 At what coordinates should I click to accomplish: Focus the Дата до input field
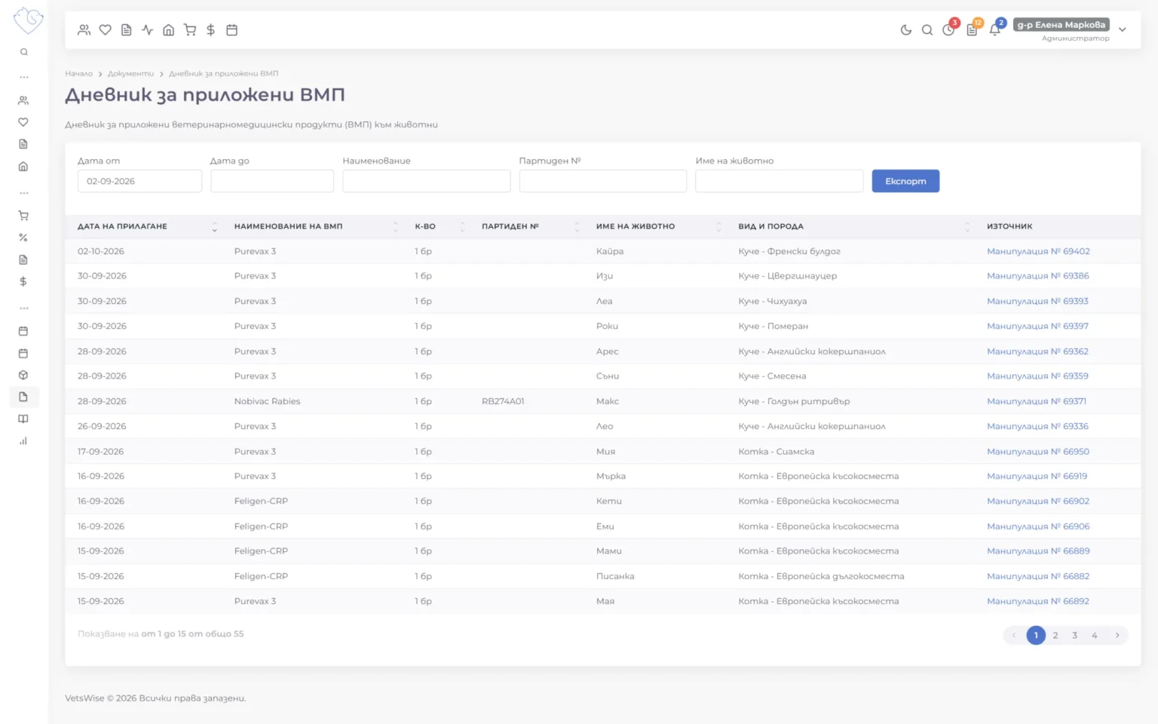(x=272, y=181)
